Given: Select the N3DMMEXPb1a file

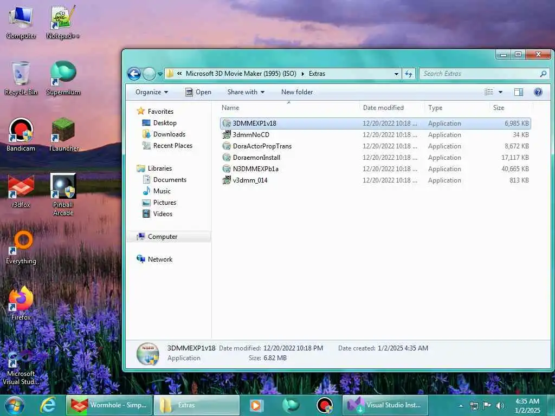Looking at the screenshot, I should coord(376,169).
